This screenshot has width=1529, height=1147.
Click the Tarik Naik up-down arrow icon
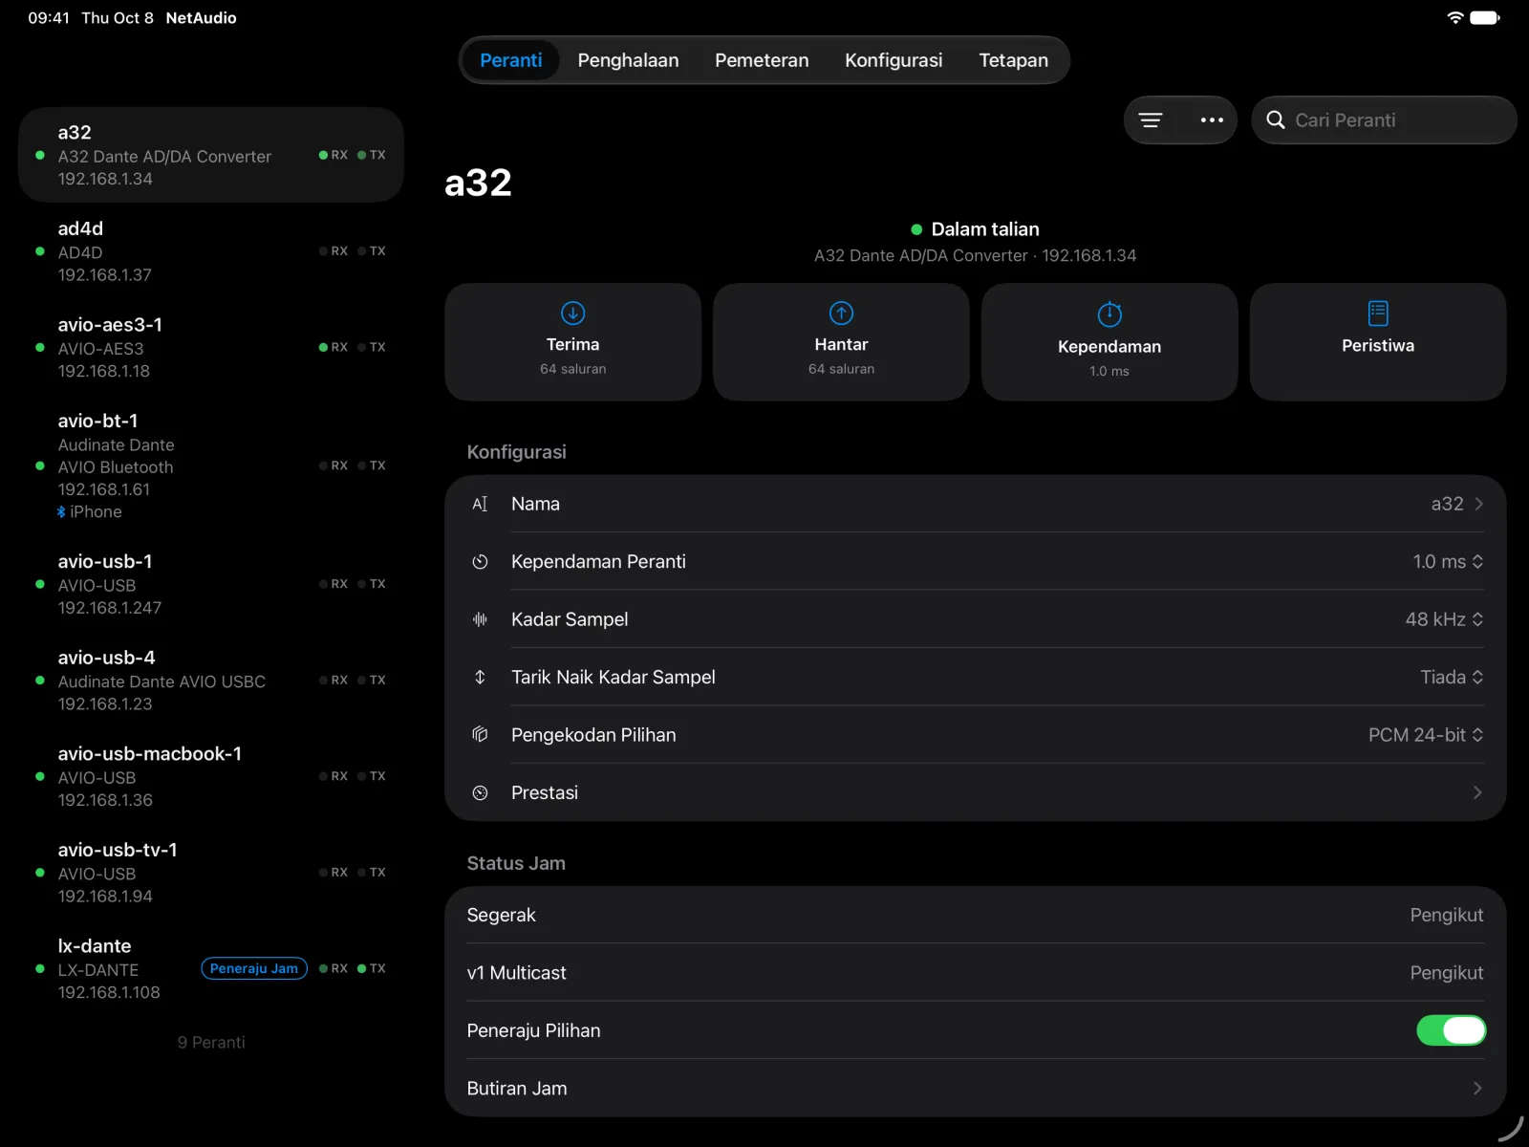[480, 677]
